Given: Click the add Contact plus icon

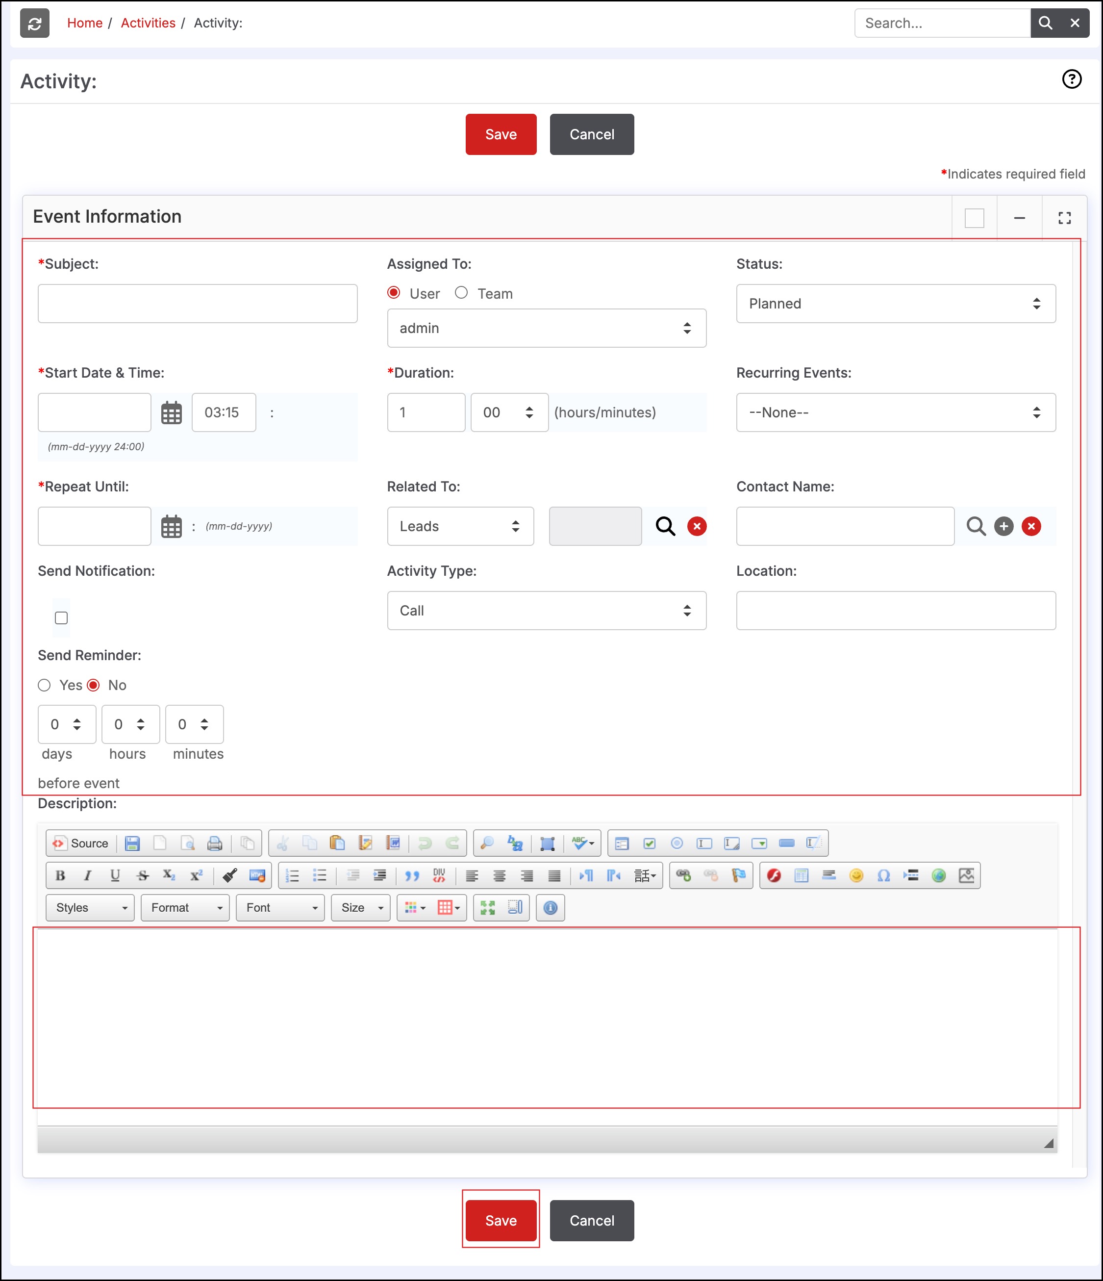Looking at the screenshot, I should point(1003,526).
